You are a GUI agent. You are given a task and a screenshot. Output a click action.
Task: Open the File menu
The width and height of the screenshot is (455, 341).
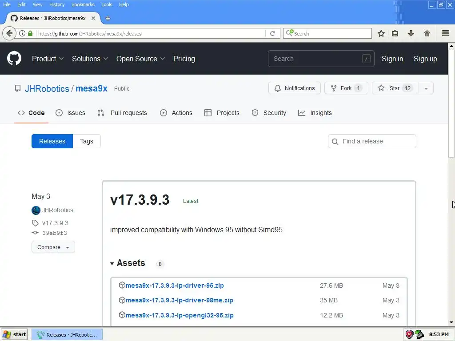(x=7, y=4)
